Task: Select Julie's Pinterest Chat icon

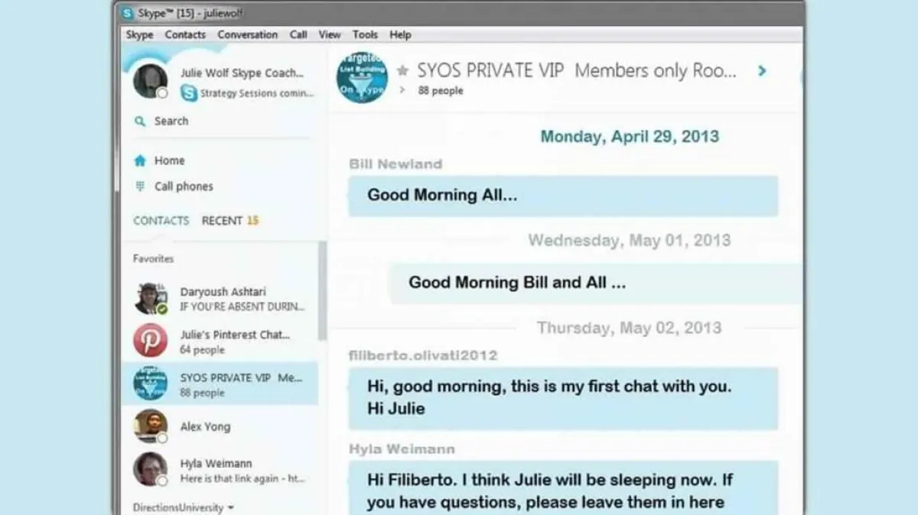Action: click(150, 341)
